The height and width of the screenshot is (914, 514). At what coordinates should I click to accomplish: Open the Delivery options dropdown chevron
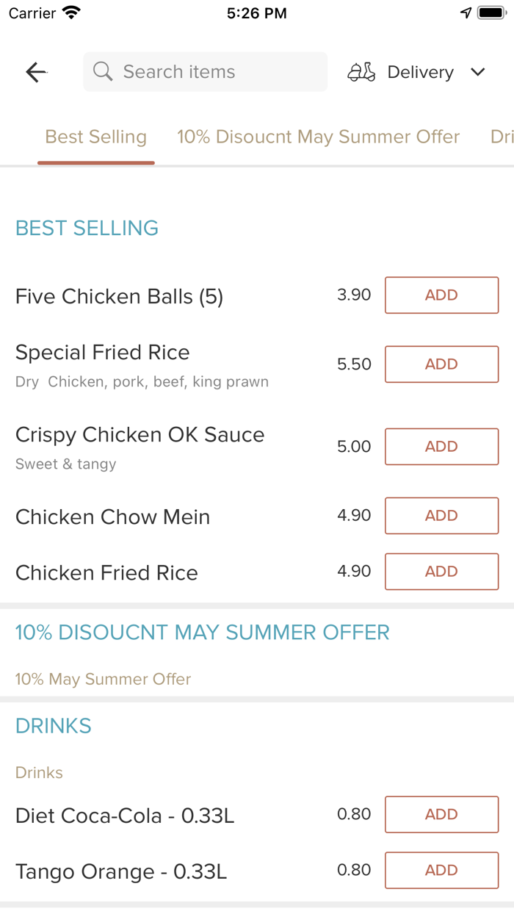click(x=478, y=72)
